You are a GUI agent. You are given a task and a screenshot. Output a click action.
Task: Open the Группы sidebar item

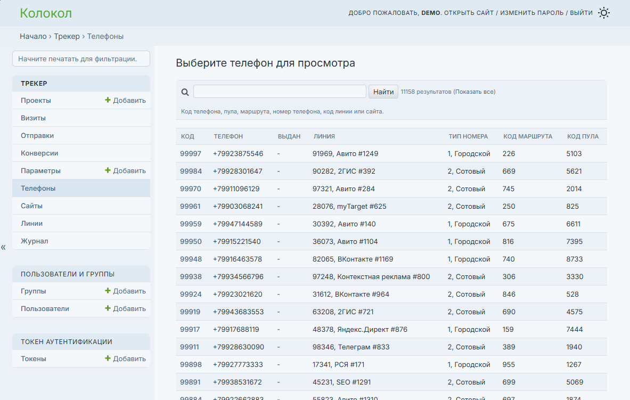pyautogui.click(x=34, y=291)
